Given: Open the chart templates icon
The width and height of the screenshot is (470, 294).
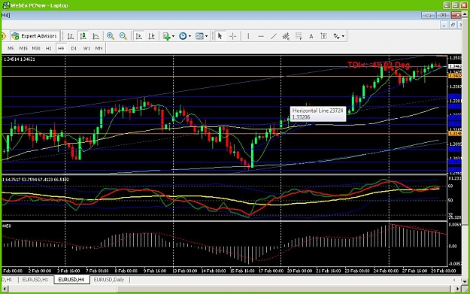Looking at the screenshot, I should click(199, 36).
